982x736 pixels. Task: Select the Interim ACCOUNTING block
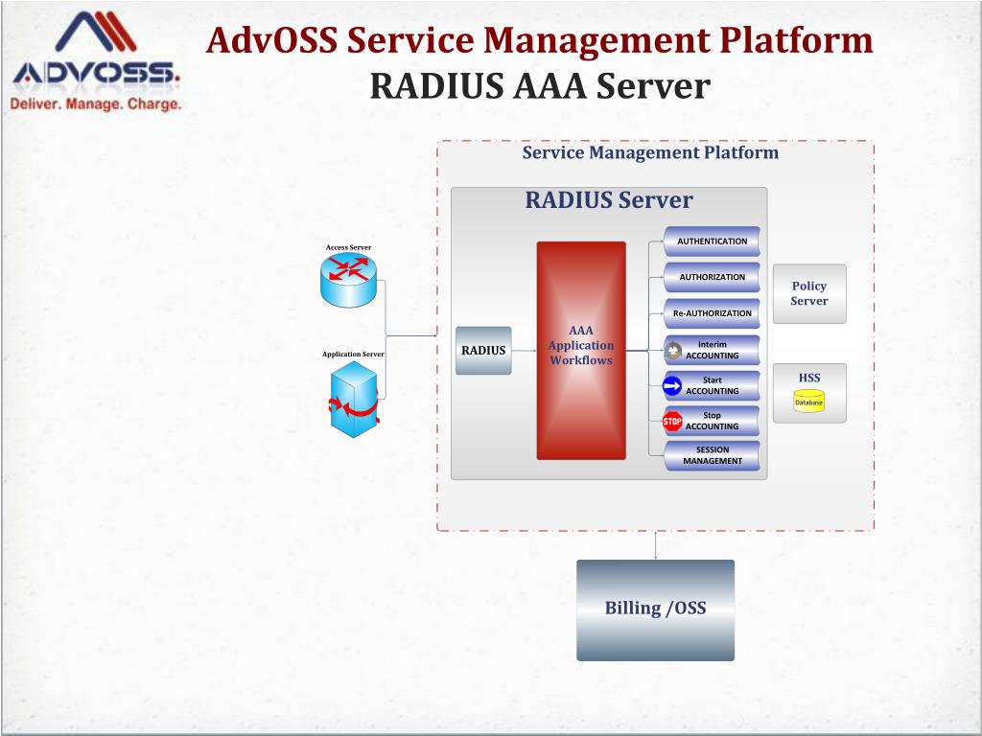(x=713, y=350)
